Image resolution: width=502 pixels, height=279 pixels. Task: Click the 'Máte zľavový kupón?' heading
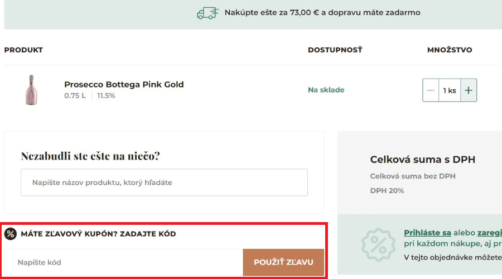tap(98, 234)
